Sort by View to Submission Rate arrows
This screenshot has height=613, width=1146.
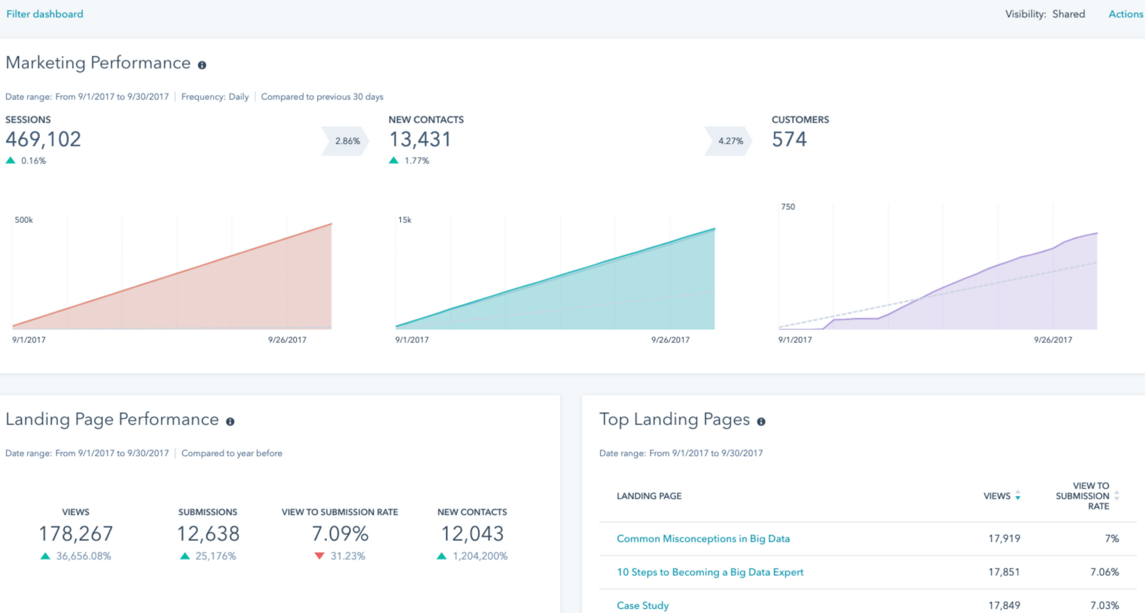click(x=1117, y=496)
